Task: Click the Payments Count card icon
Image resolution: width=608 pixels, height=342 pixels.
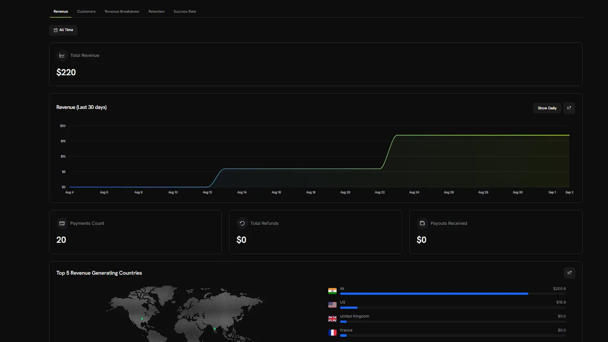Action: coord(62,223)
